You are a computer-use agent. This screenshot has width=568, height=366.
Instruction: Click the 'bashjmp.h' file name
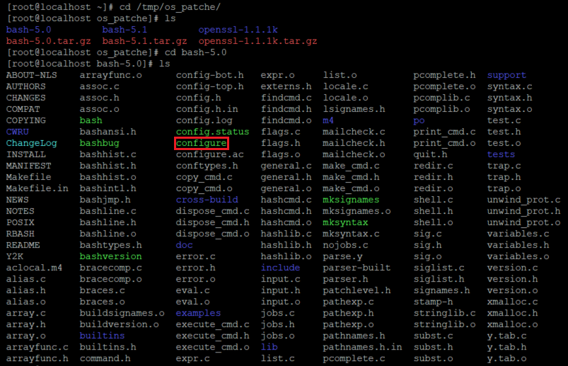point(105,200)
